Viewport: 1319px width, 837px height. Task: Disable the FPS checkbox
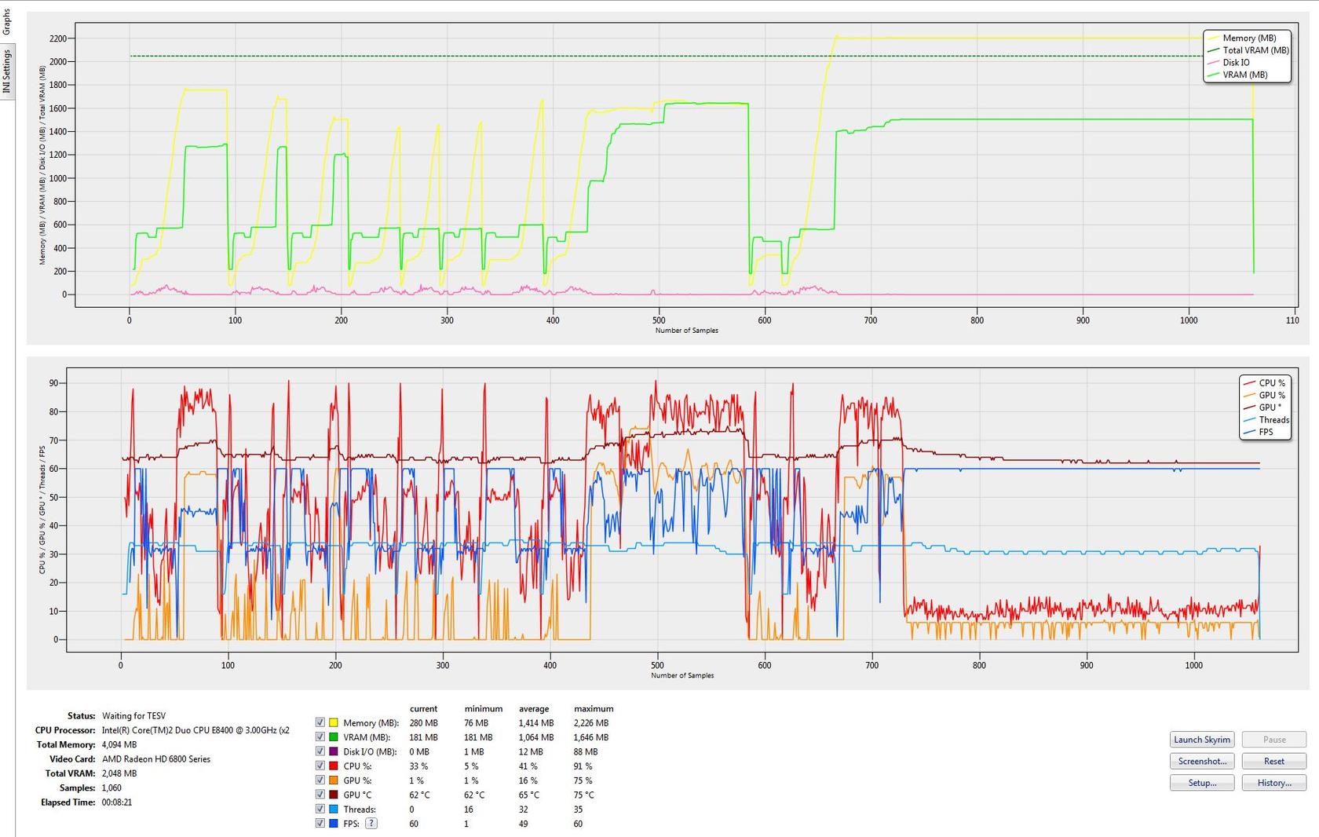pyautogui.click(x=320, y=824)
